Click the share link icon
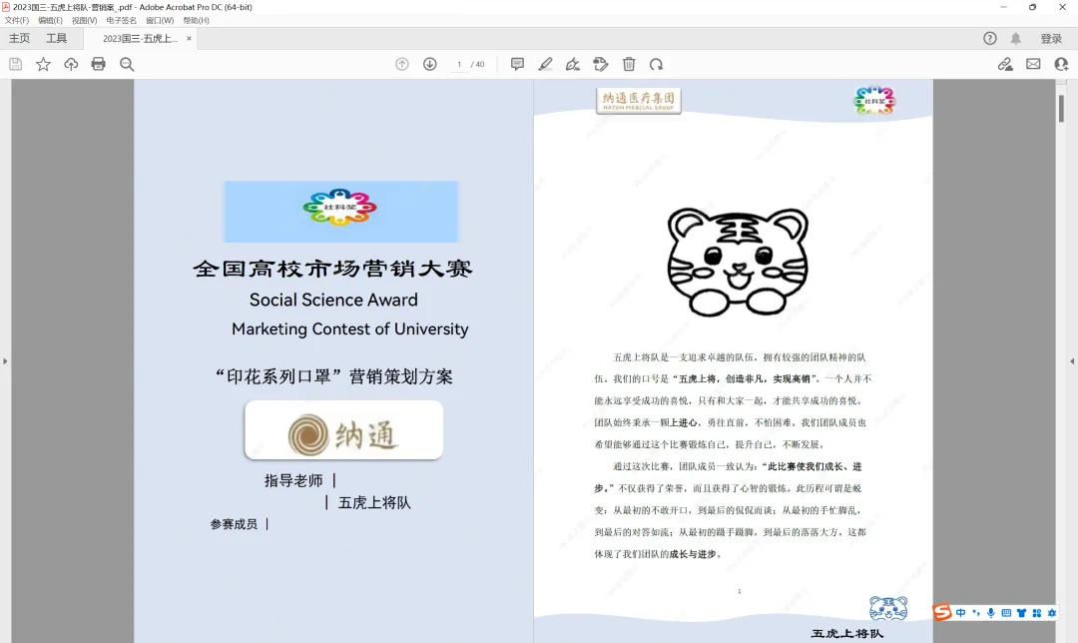Image resolution: width=1078 pixels, height=643 pixels. [1005, 63]
